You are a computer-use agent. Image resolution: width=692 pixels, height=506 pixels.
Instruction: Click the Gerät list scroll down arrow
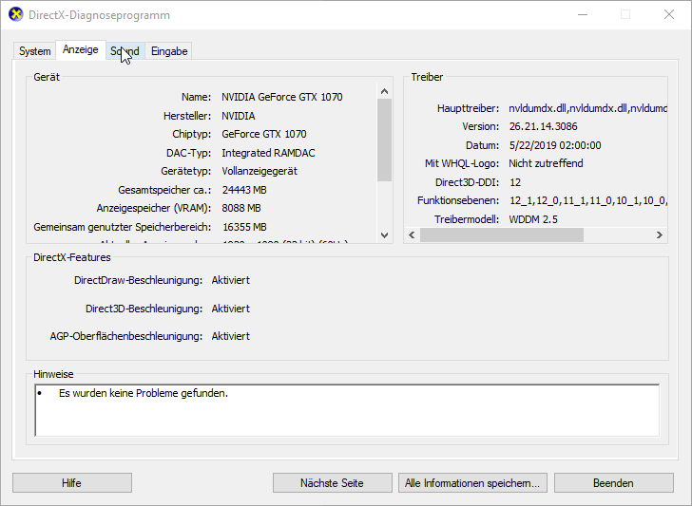[384, 235]
